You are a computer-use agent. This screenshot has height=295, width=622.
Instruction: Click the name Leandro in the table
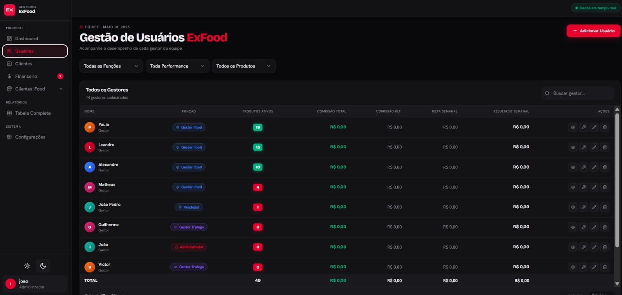(106, 145)
